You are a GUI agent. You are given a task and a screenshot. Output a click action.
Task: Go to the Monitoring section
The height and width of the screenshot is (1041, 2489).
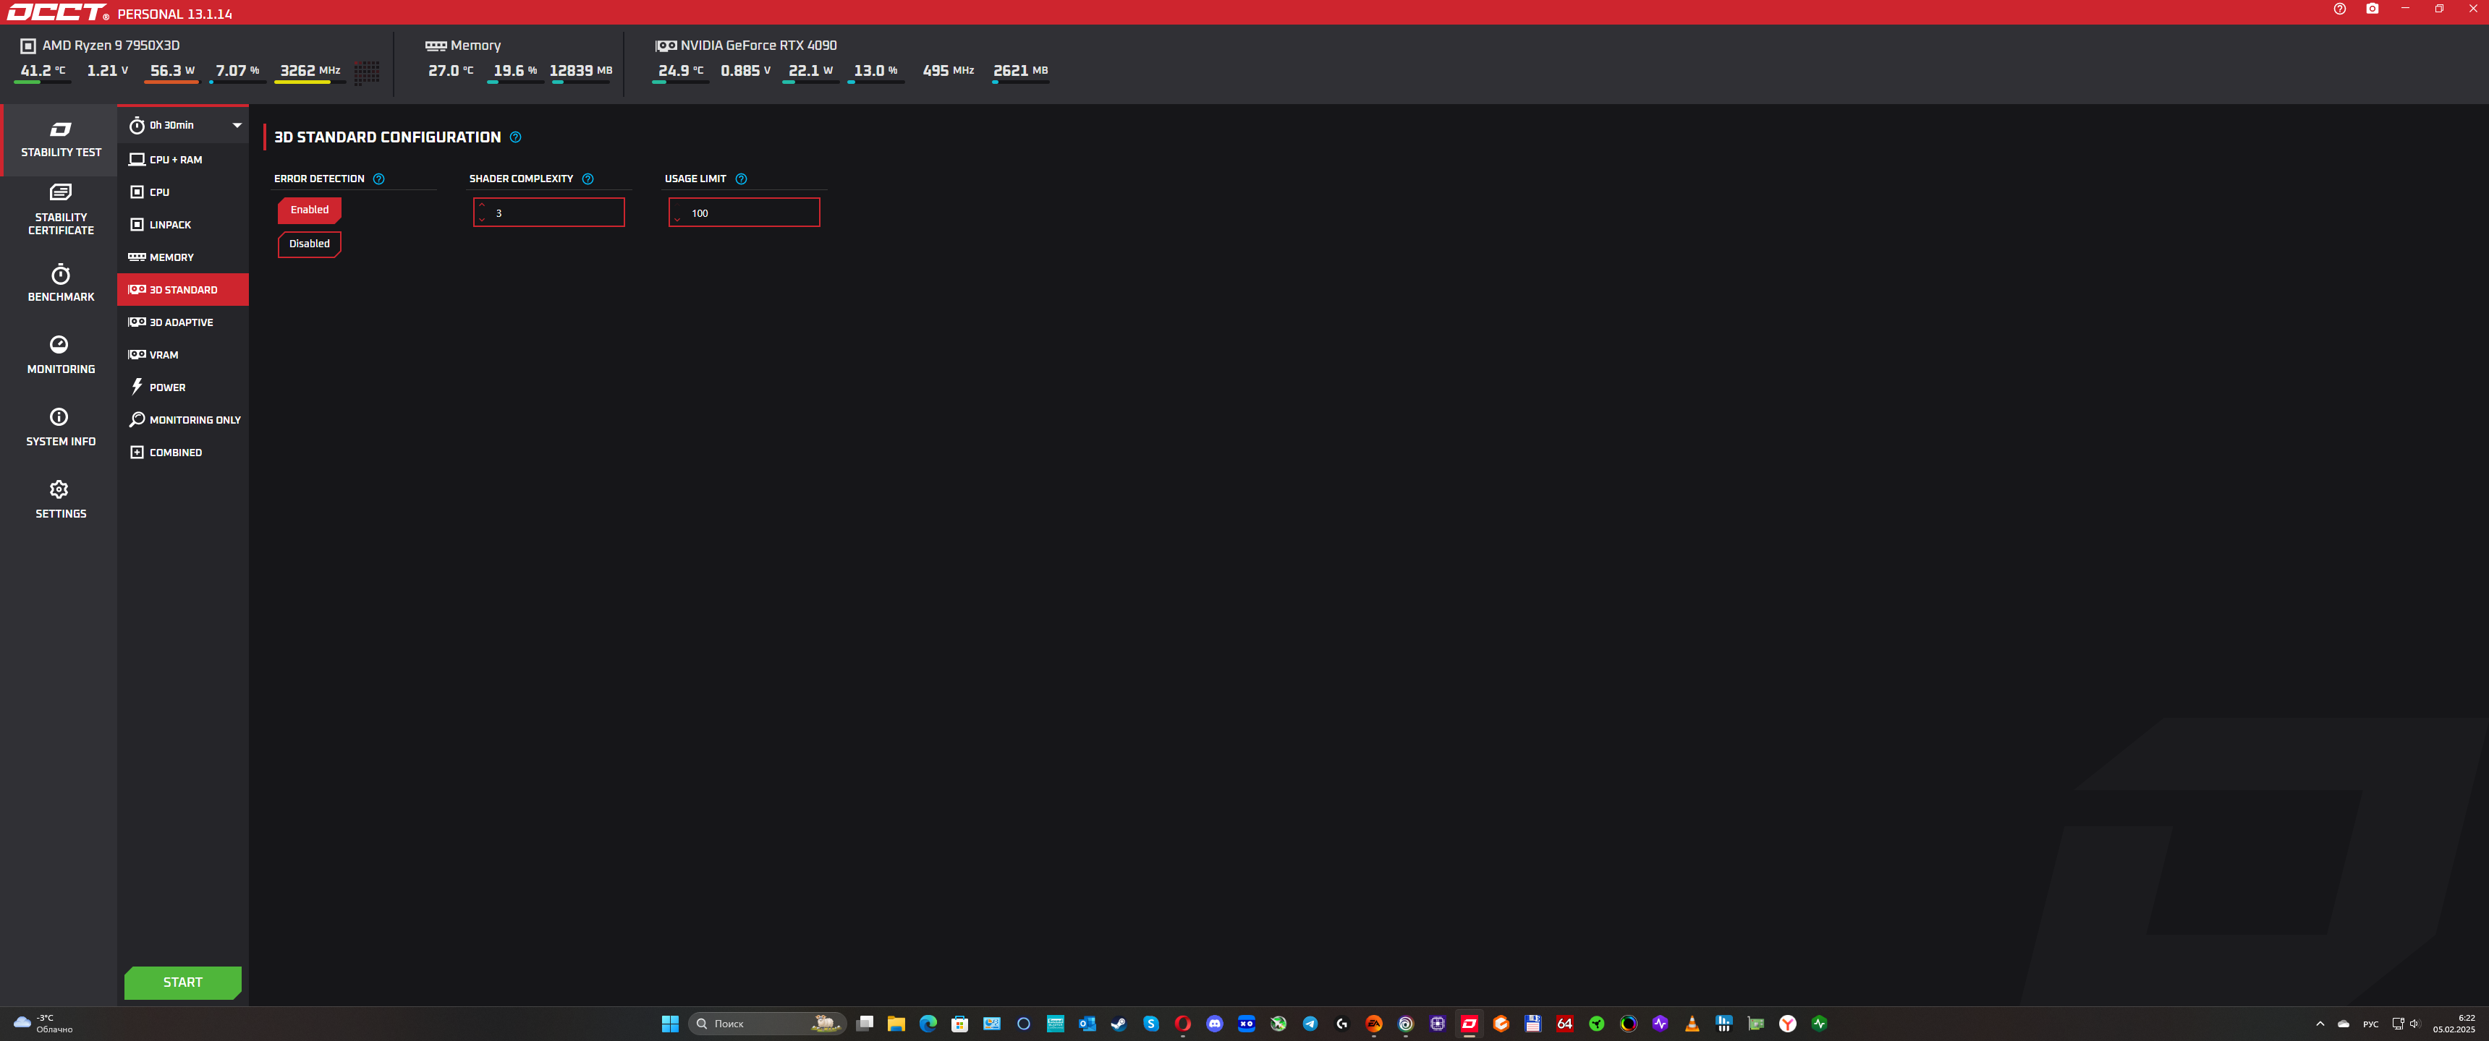click(x=60, y=354)
